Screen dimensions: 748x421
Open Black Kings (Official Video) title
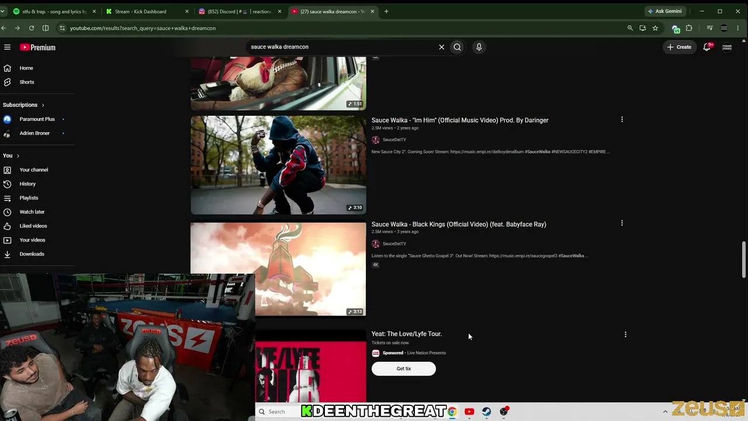point(459,225)
